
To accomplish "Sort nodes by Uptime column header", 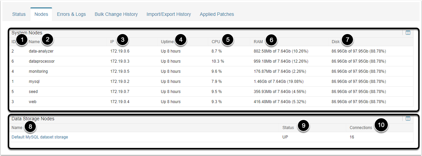I will pos(167,41).
